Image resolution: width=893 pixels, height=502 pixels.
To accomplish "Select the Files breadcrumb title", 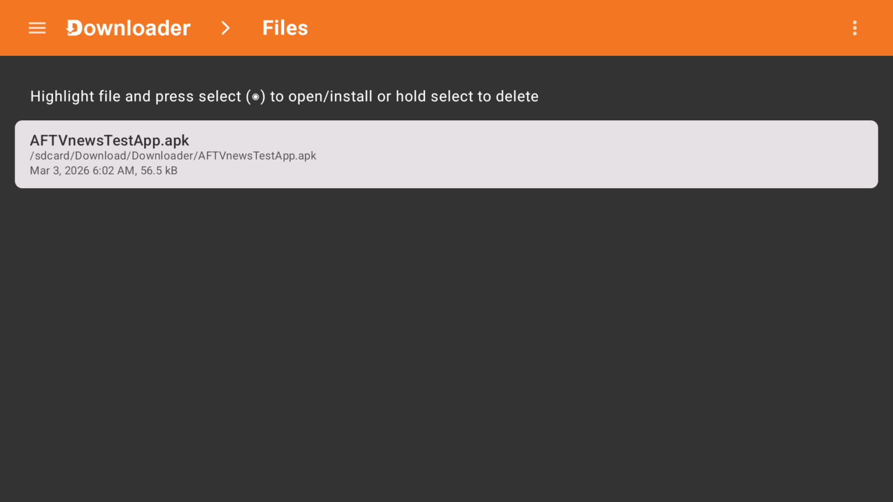I will click(x=285, y=28).
